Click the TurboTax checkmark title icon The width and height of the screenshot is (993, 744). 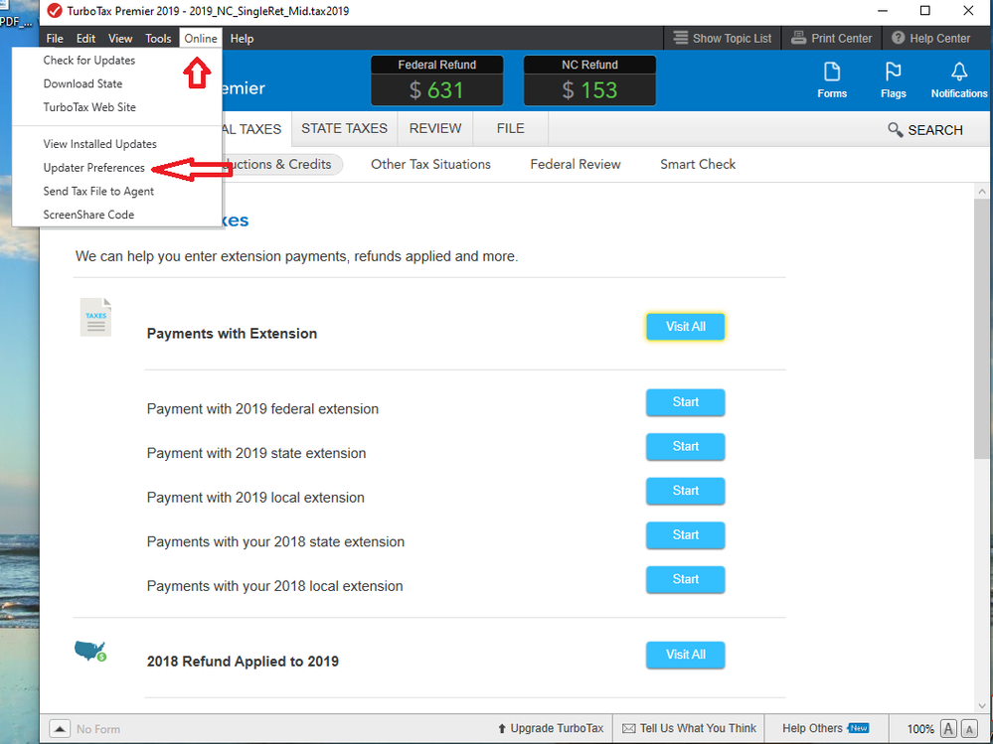click(55, 11)
